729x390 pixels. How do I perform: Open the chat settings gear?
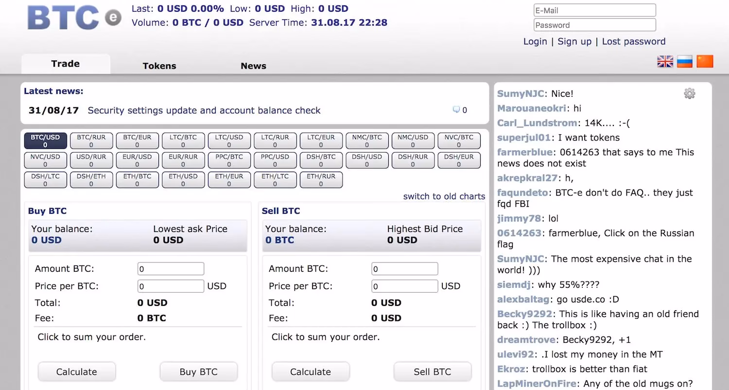pyautogui.click(x=689, y=93)
